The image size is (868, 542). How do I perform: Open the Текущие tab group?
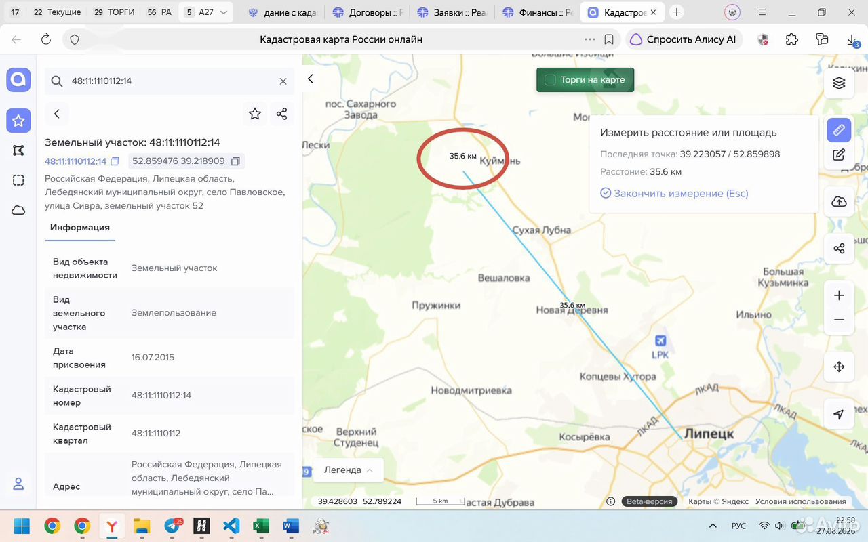[x=57, y=12]
